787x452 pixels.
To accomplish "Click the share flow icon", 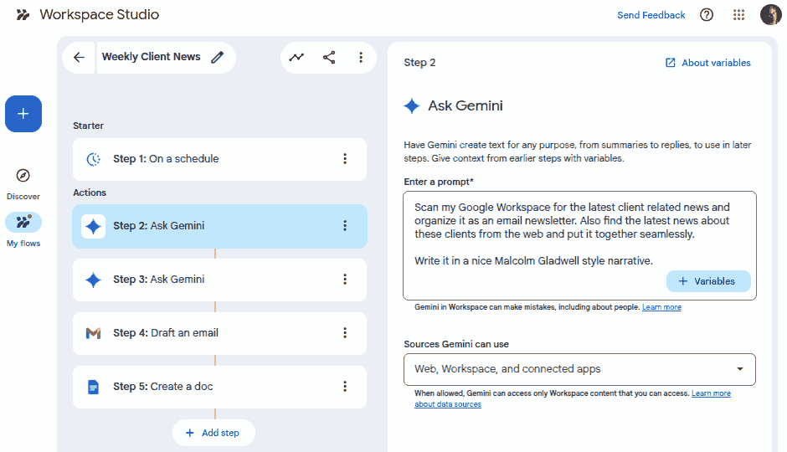I will pyautogui.click(x=329, y=58).
